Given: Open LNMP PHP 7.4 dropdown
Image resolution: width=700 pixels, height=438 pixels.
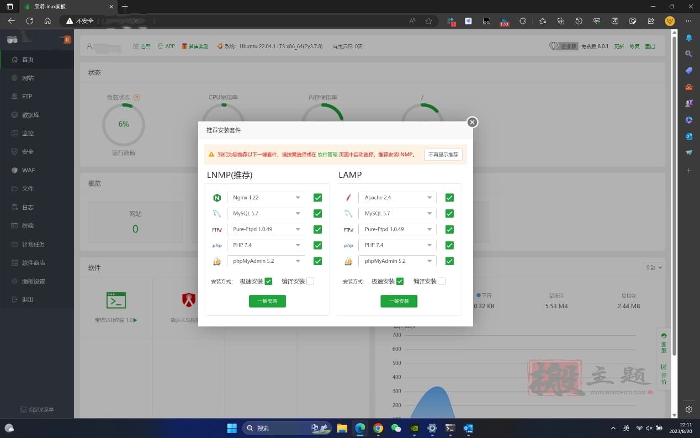Looking at the screenshot, I should click(x=266, y=245).
